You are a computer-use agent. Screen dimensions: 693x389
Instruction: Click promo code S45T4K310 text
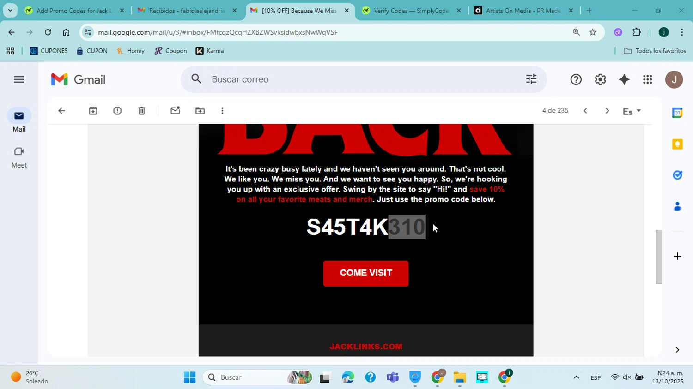[x=366, y=227]
